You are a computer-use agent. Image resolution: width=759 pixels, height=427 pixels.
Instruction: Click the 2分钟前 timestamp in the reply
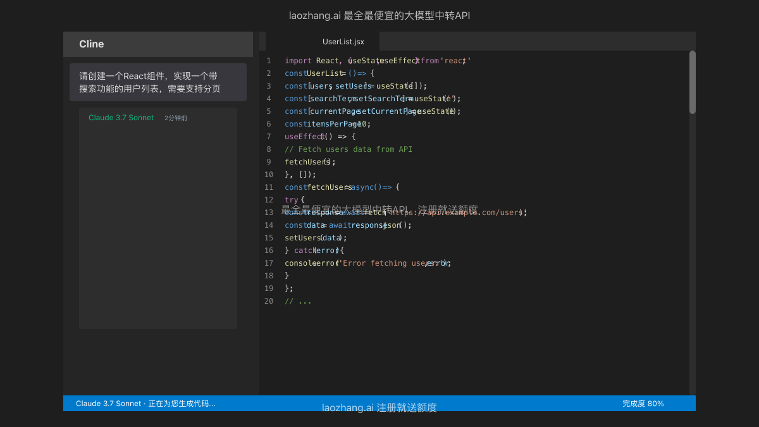point(176,118)
